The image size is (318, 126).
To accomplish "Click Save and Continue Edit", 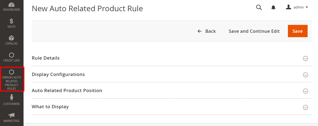I will (x=254, y=31).
